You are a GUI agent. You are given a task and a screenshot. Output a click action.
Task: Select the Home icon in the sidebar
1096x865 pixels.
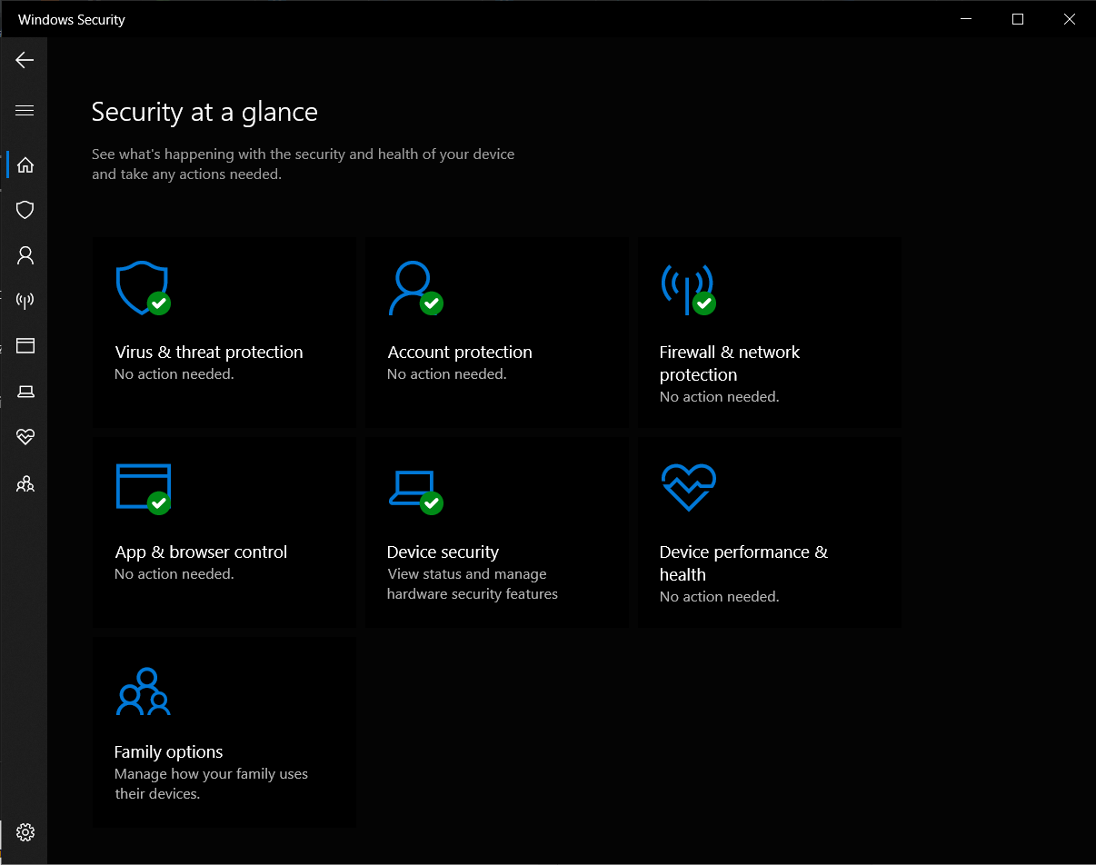(x=25, y=164)
